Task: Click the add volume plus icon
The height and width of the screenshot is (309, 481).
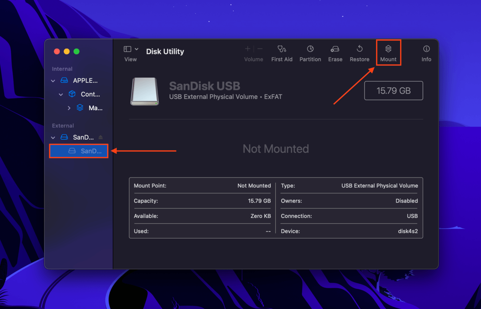Action: coord(248,49)
